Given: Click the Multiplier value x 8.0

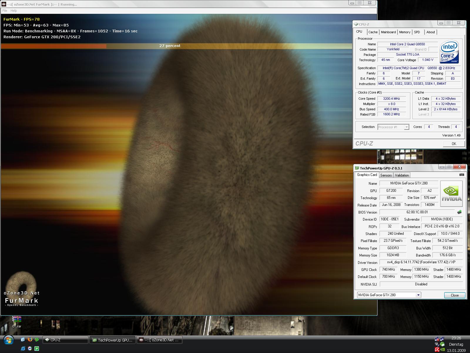Looking at the screenshot, I should [x=392, y=104].
